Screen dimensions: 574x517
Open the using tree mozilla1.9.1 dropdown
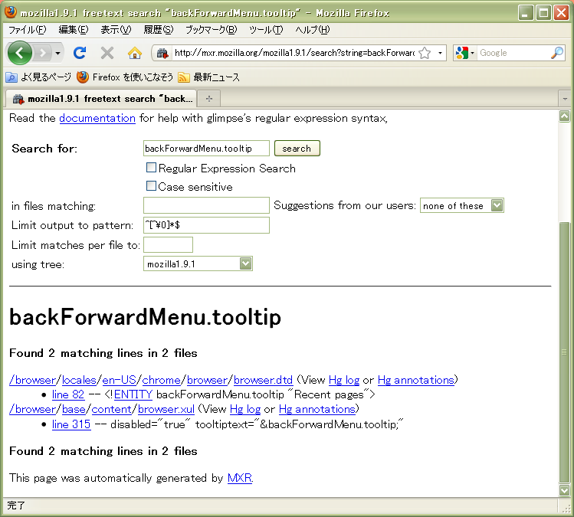198,263
